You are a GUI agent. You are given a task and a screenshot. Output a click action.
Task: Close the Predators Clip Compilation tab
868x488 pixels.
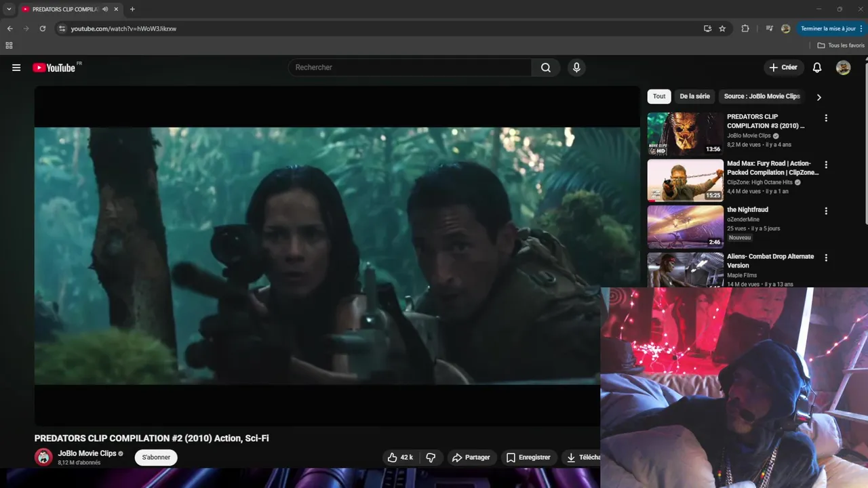tap(117, 9)
